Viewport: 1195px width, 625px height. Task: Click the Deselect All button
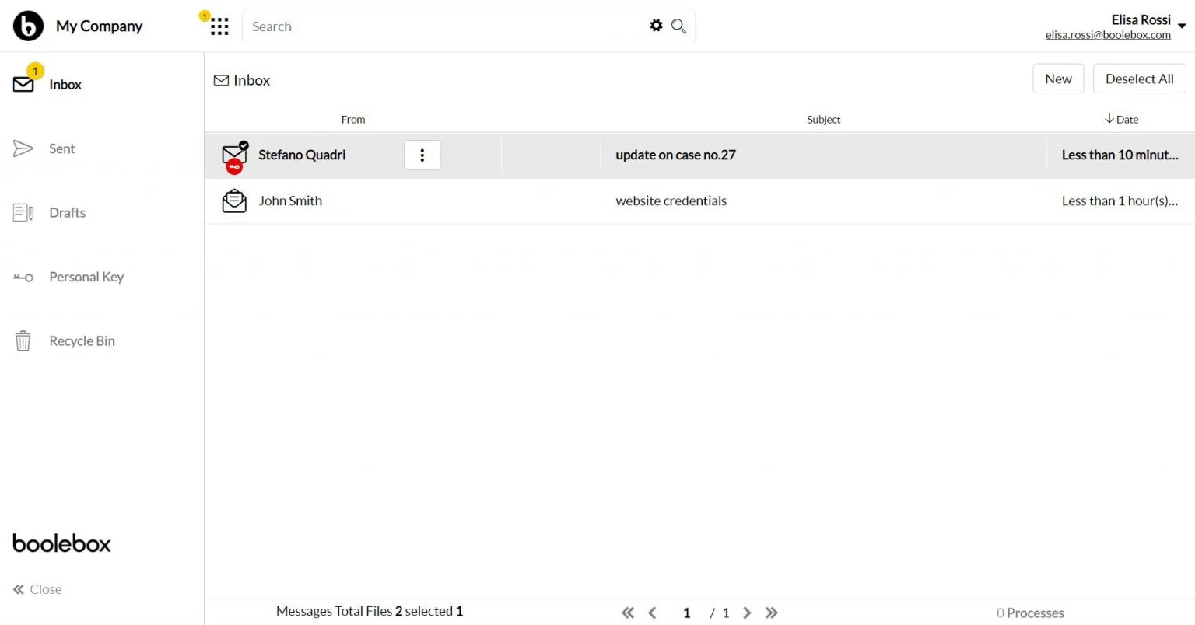coord(1139,79)
